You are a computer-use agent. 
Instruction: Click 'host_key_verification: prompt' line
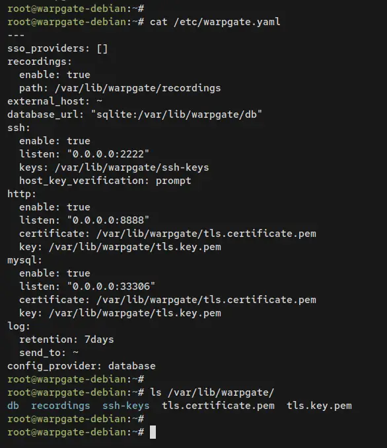105,181
